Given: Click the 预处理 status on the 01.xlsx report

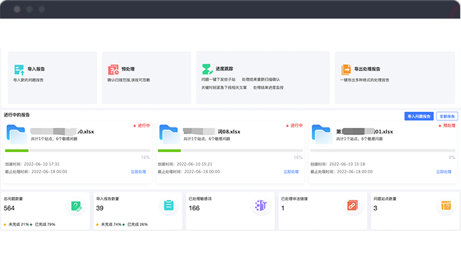Looking at the screenshot, I should (x=447, y=125).
